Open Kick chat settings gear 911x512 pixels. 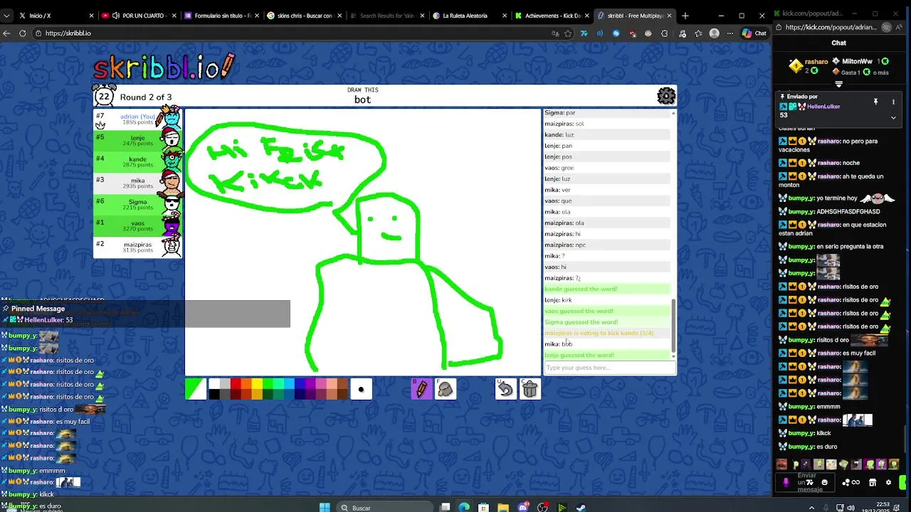pos(888,482)
